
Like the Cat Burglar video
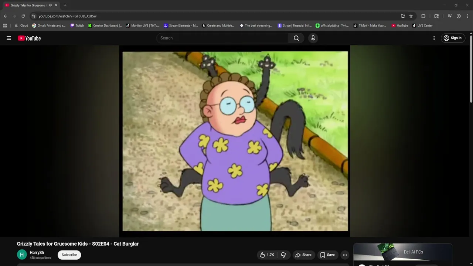267,255
